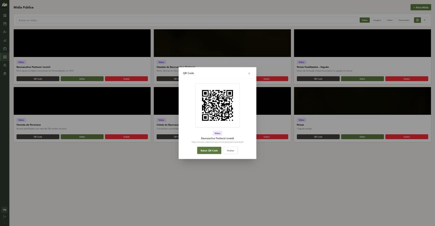435x226 pixels.
Task: Click the clipboard icon in sidebar
Action: coord(5,74)
